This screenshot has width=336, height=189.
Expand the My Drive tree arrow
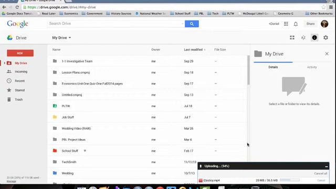[x=5, y=63]
